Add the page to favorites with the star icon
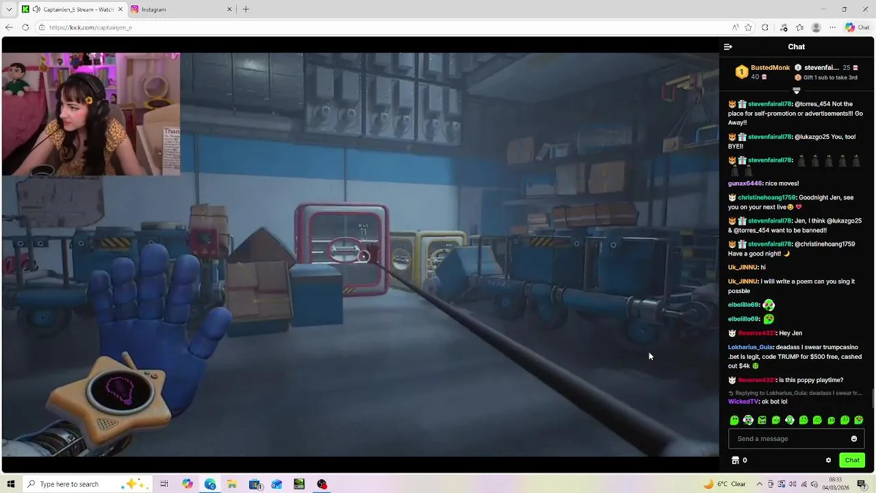The image size is (876, 493). (748, 27)
